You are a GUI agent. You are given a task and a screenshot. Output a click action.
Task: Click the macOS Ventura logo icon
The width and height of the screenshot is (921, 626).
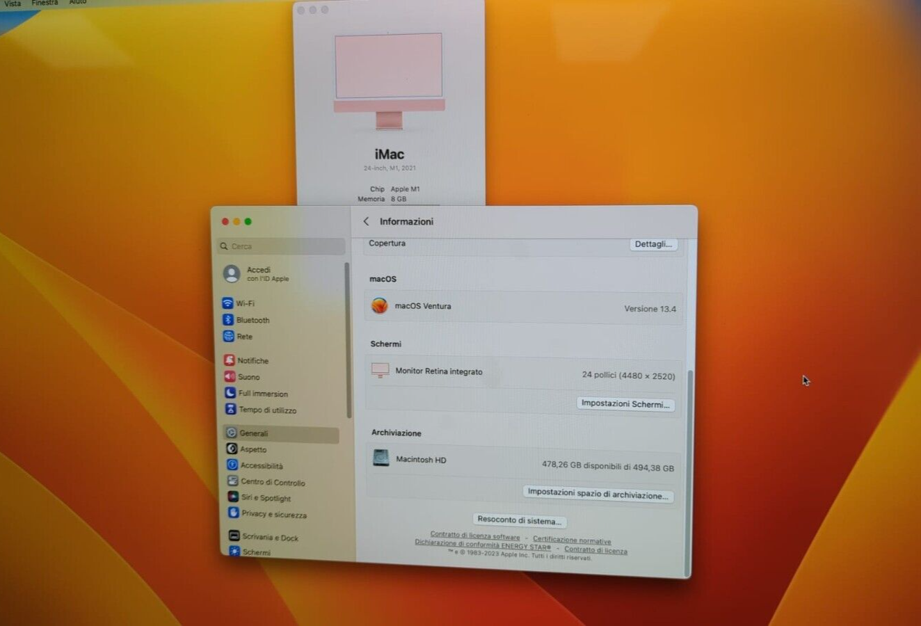click(x=380, y=305)
